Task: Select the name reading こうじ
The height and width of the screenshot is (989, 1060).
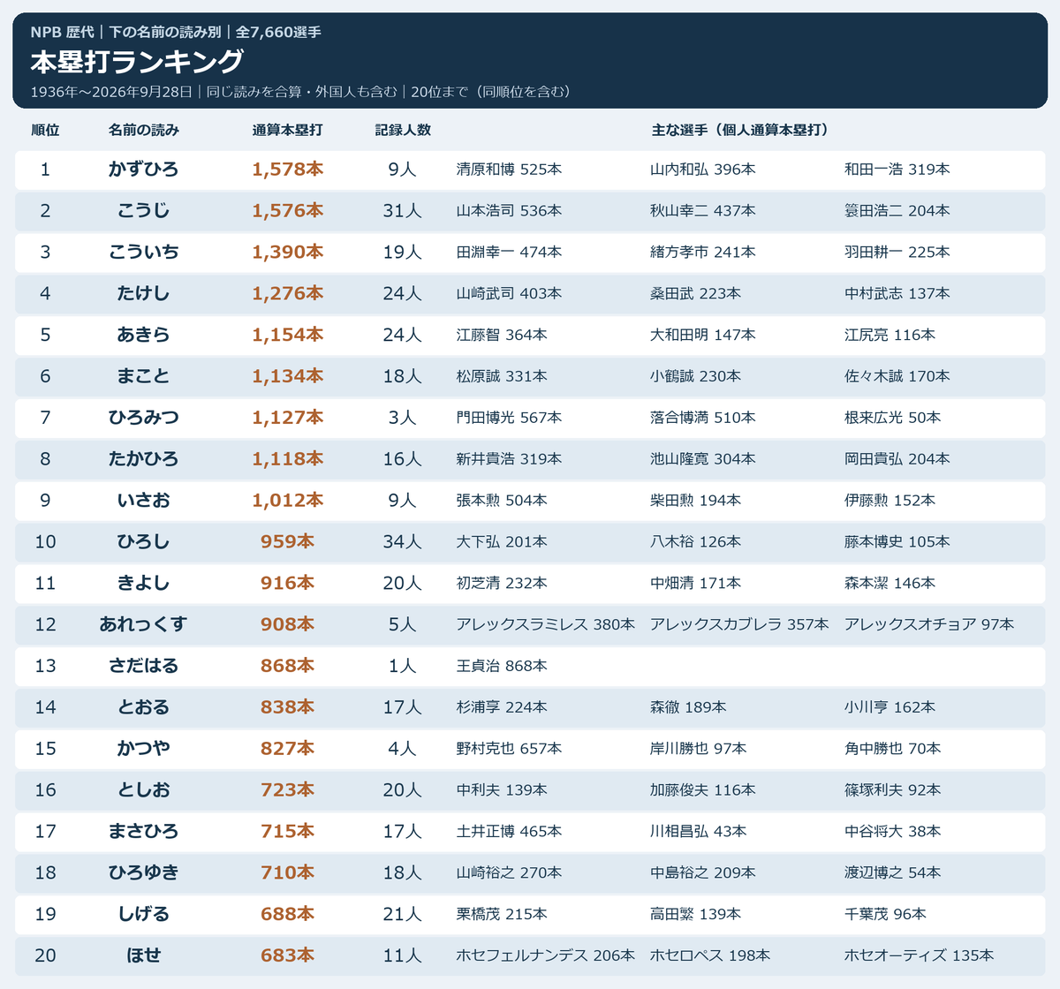Action: 144,210
